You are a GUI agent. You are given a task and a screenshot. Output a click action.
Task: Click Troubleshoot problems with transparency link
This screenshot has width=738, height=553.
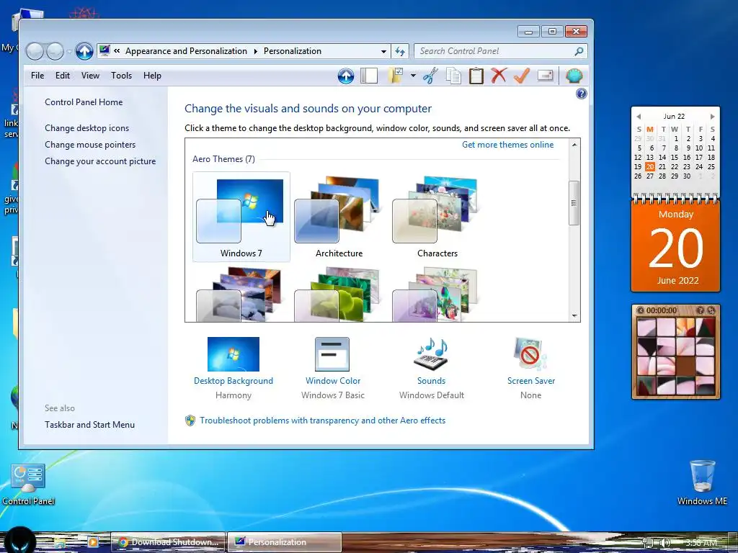click(x=322, y=421)
